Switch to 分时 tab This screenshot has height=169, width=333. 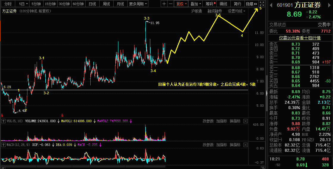[8, 4]
